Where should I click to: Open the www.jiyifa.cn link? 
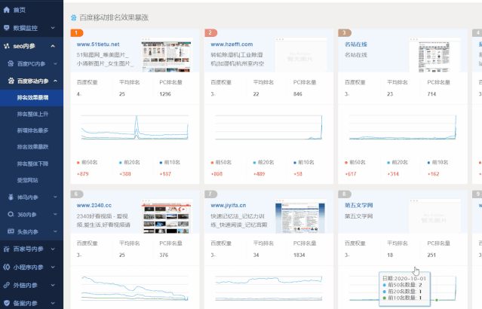click(x=229, y=205)
